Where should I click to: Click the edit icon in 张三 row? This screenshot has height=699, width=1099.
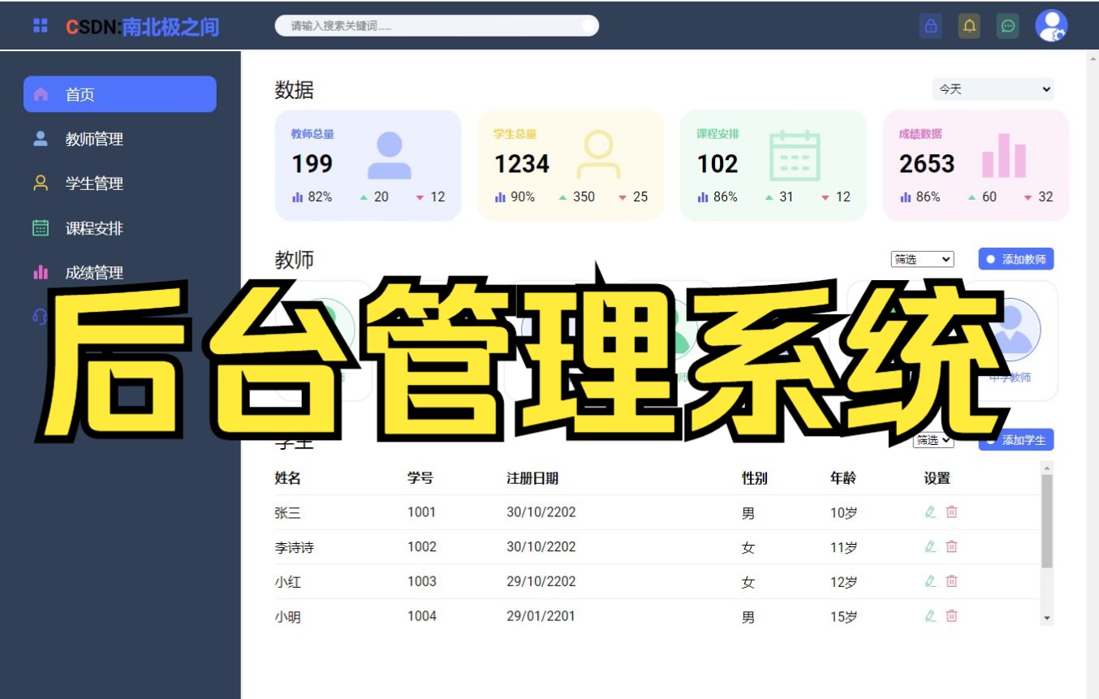[930, 512]
